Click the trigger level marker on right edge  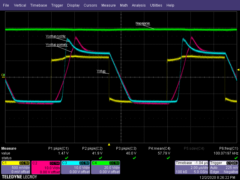238,70
